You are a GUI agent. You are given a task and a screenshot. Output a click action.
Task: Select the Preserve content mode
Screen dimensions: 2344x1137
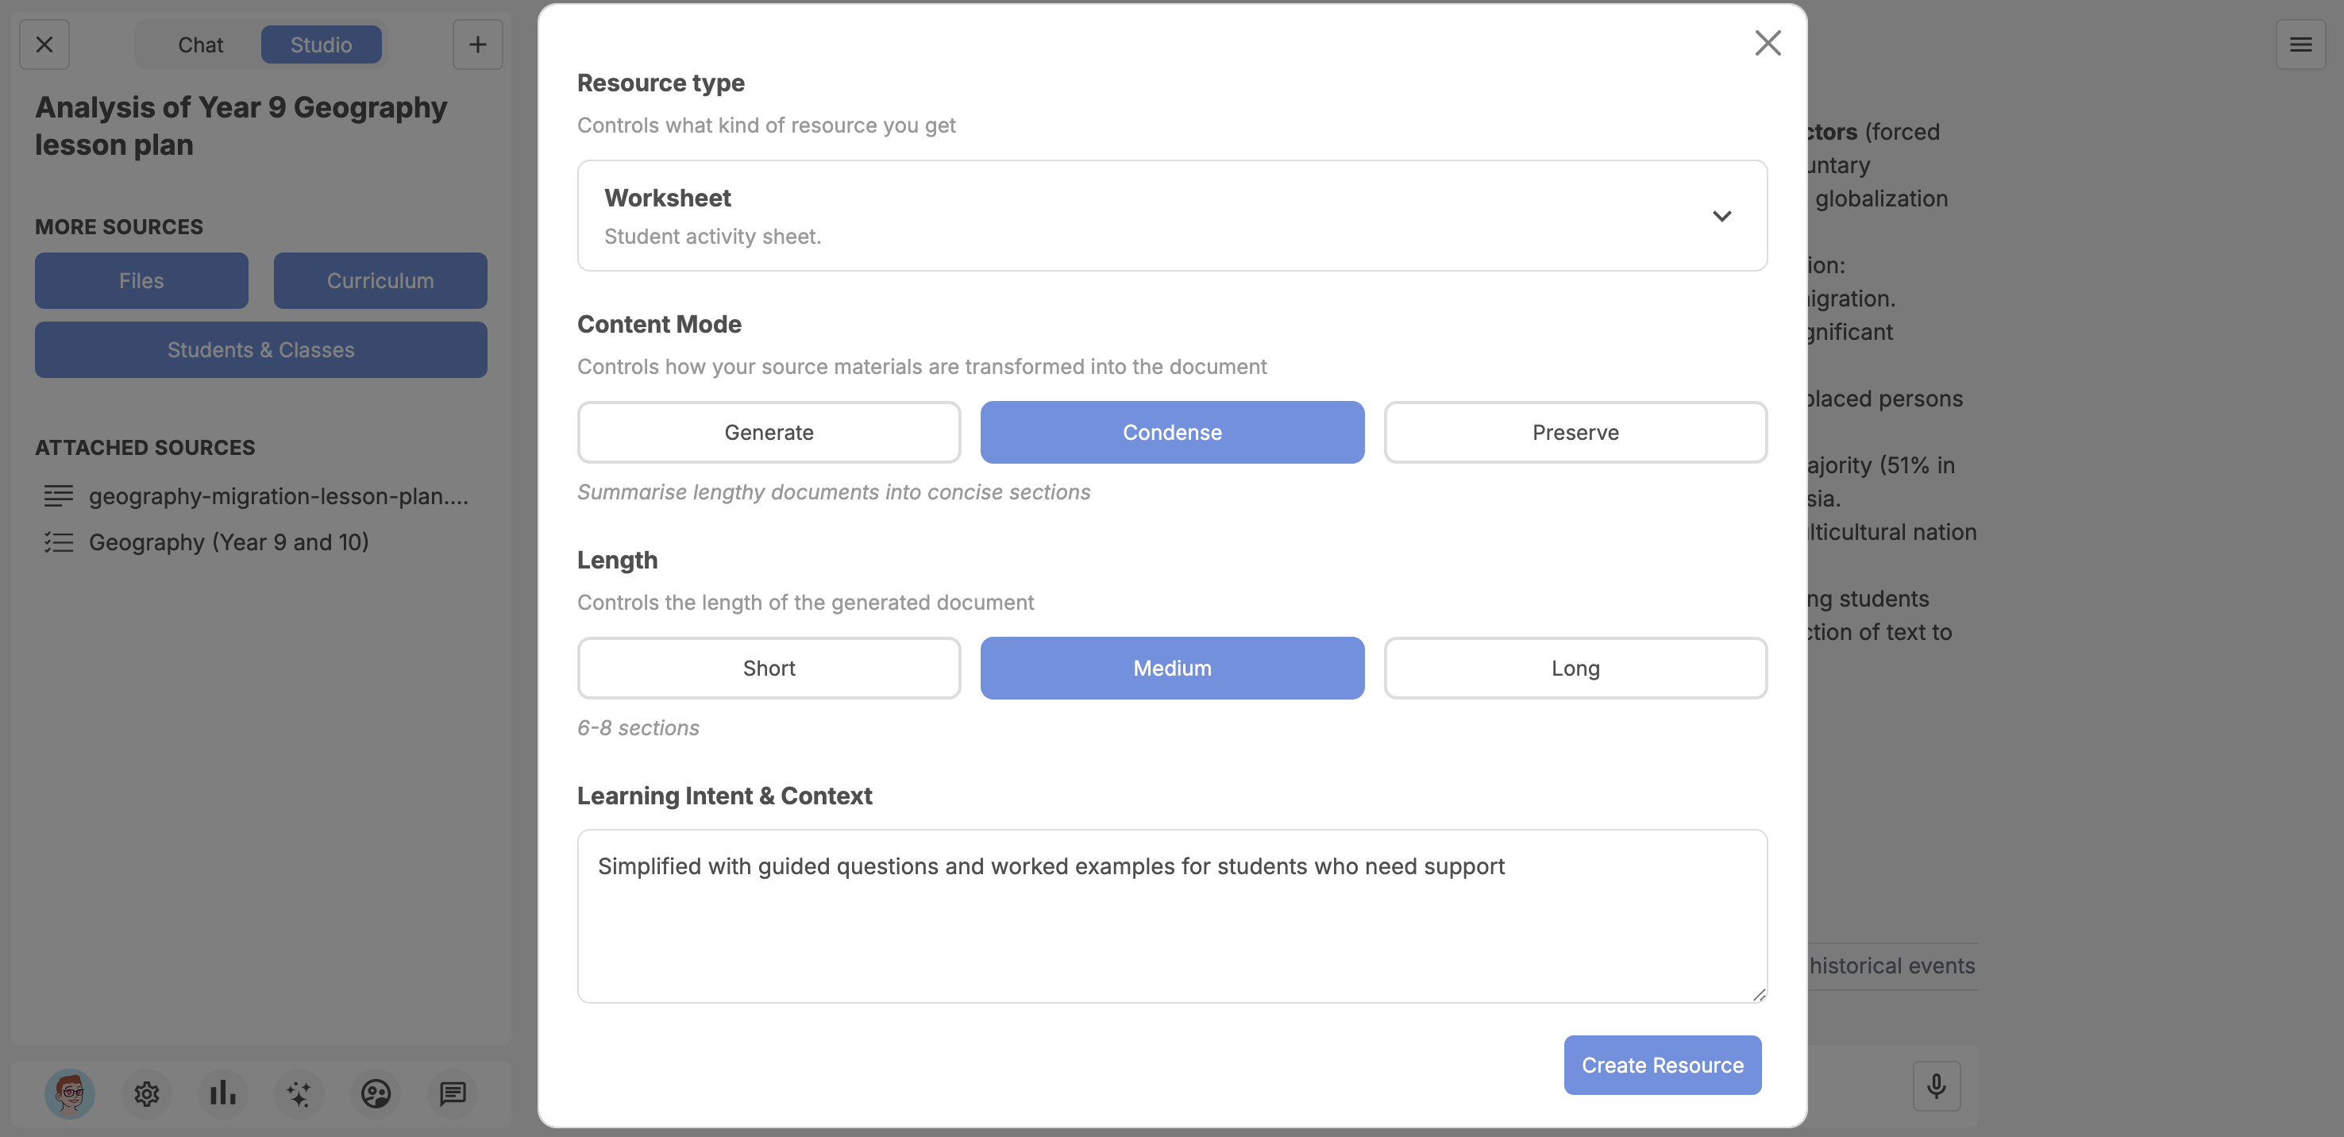pyautogui.click(x=1575, y=432)
